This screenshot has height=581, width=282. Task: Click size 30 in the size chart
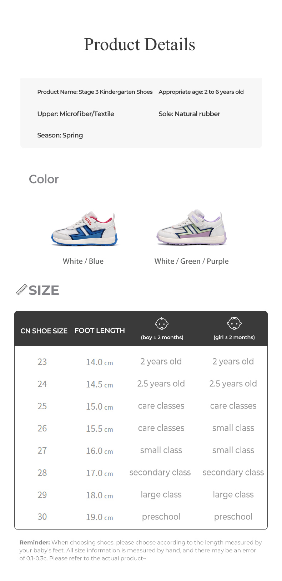42,517
